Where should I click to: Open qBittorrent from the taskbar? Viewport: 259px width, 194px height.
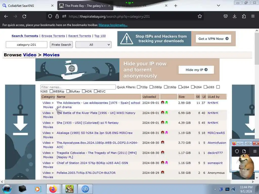(85, 189)
